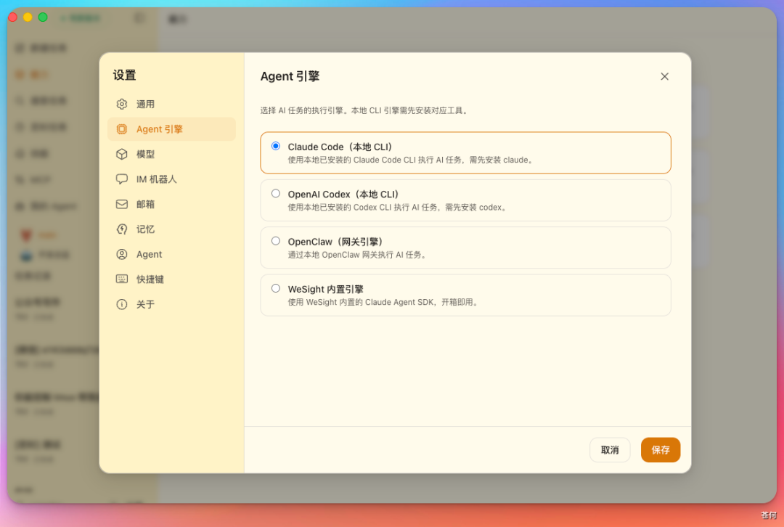Open 通用 settings via the gear icon

(x=121, y=103)
